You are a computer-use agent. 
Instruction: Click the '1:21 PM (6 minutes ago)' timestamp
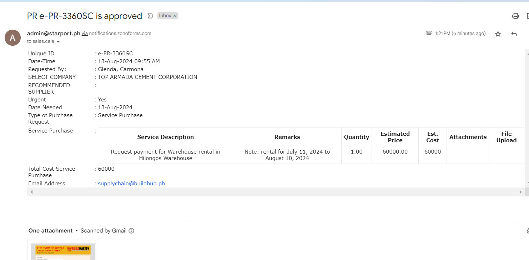pos(460,34)
